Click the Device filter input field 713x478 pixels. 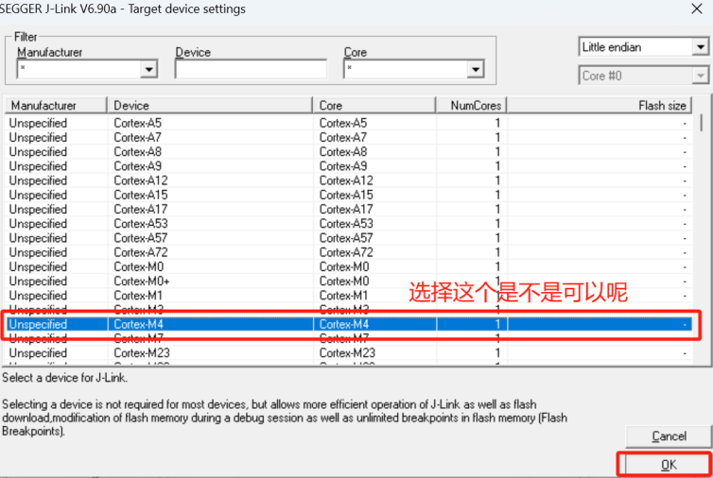pos(251,70)
